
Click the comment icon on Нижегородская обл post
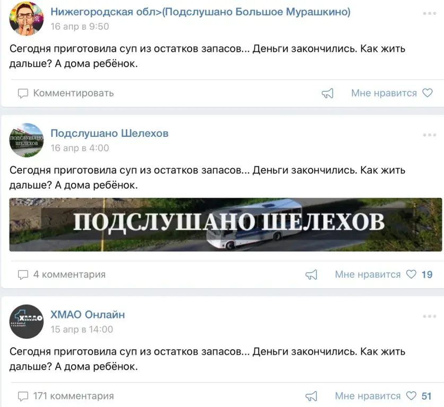point(23,93)
